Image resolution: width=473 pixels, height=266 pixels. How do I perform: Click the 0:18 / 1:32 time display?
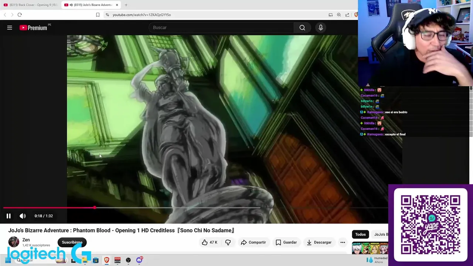pyautogui.click(x=44, y=216)
